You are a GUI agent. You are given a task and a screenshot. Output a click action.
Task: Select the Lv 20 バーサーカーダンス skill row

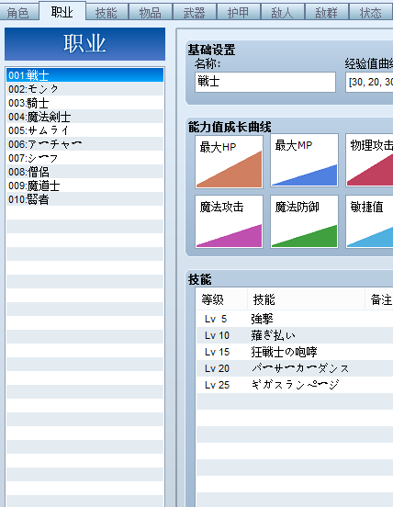[295, 368]
